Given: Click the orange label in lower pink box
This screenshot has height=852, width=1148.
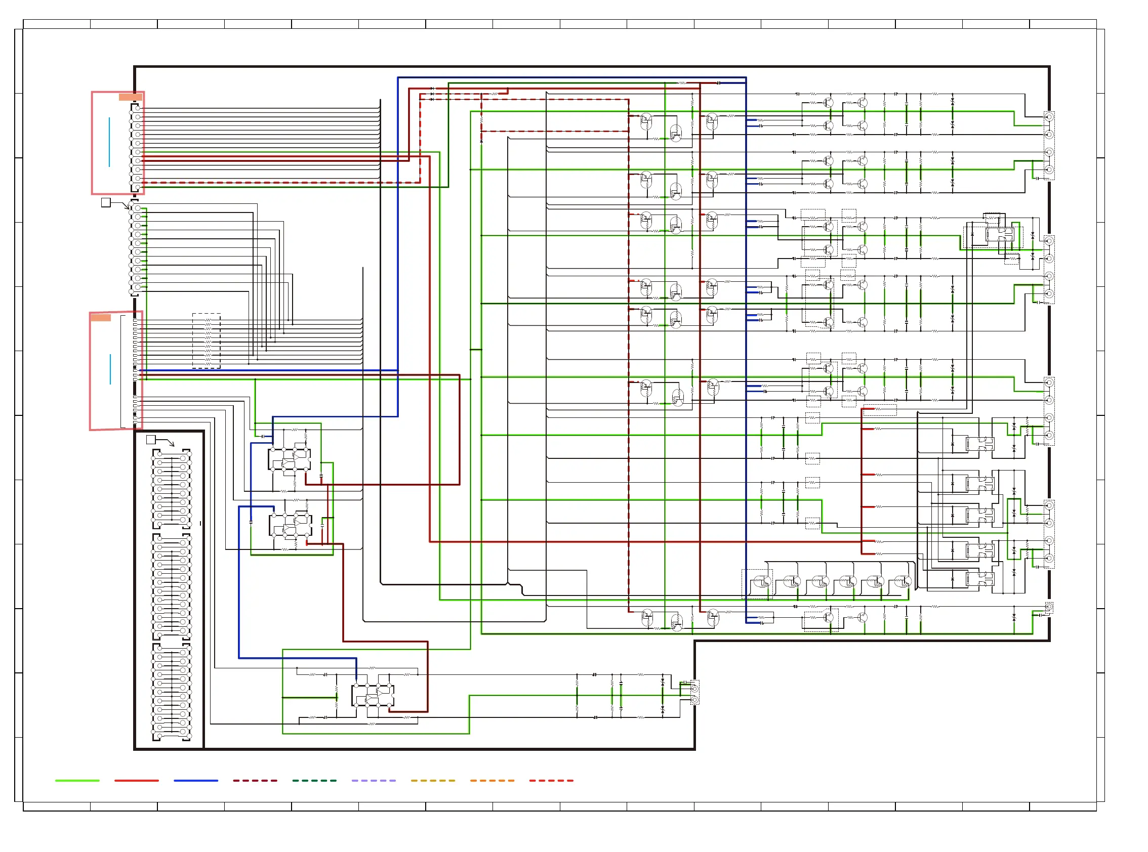Looking at the screenshot, I should coord(101,318).
